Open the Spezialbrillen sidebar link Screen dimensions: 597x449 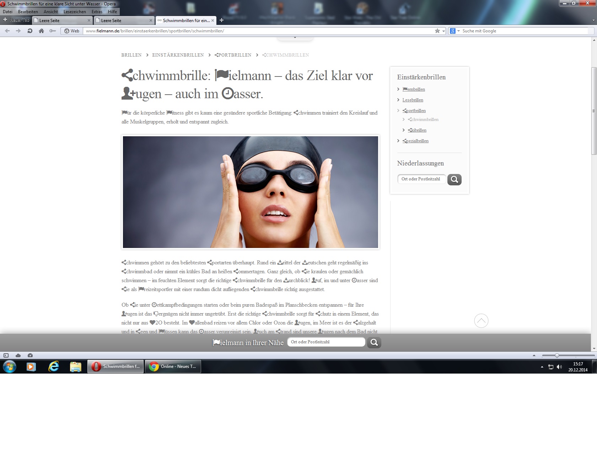coord(415,141)
